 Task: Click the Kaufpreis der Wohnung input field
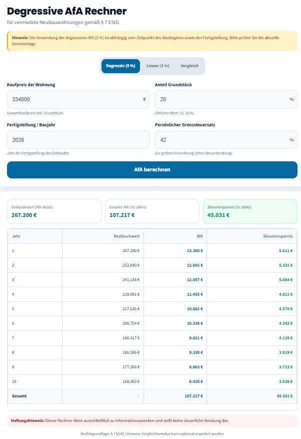[74, 99]
